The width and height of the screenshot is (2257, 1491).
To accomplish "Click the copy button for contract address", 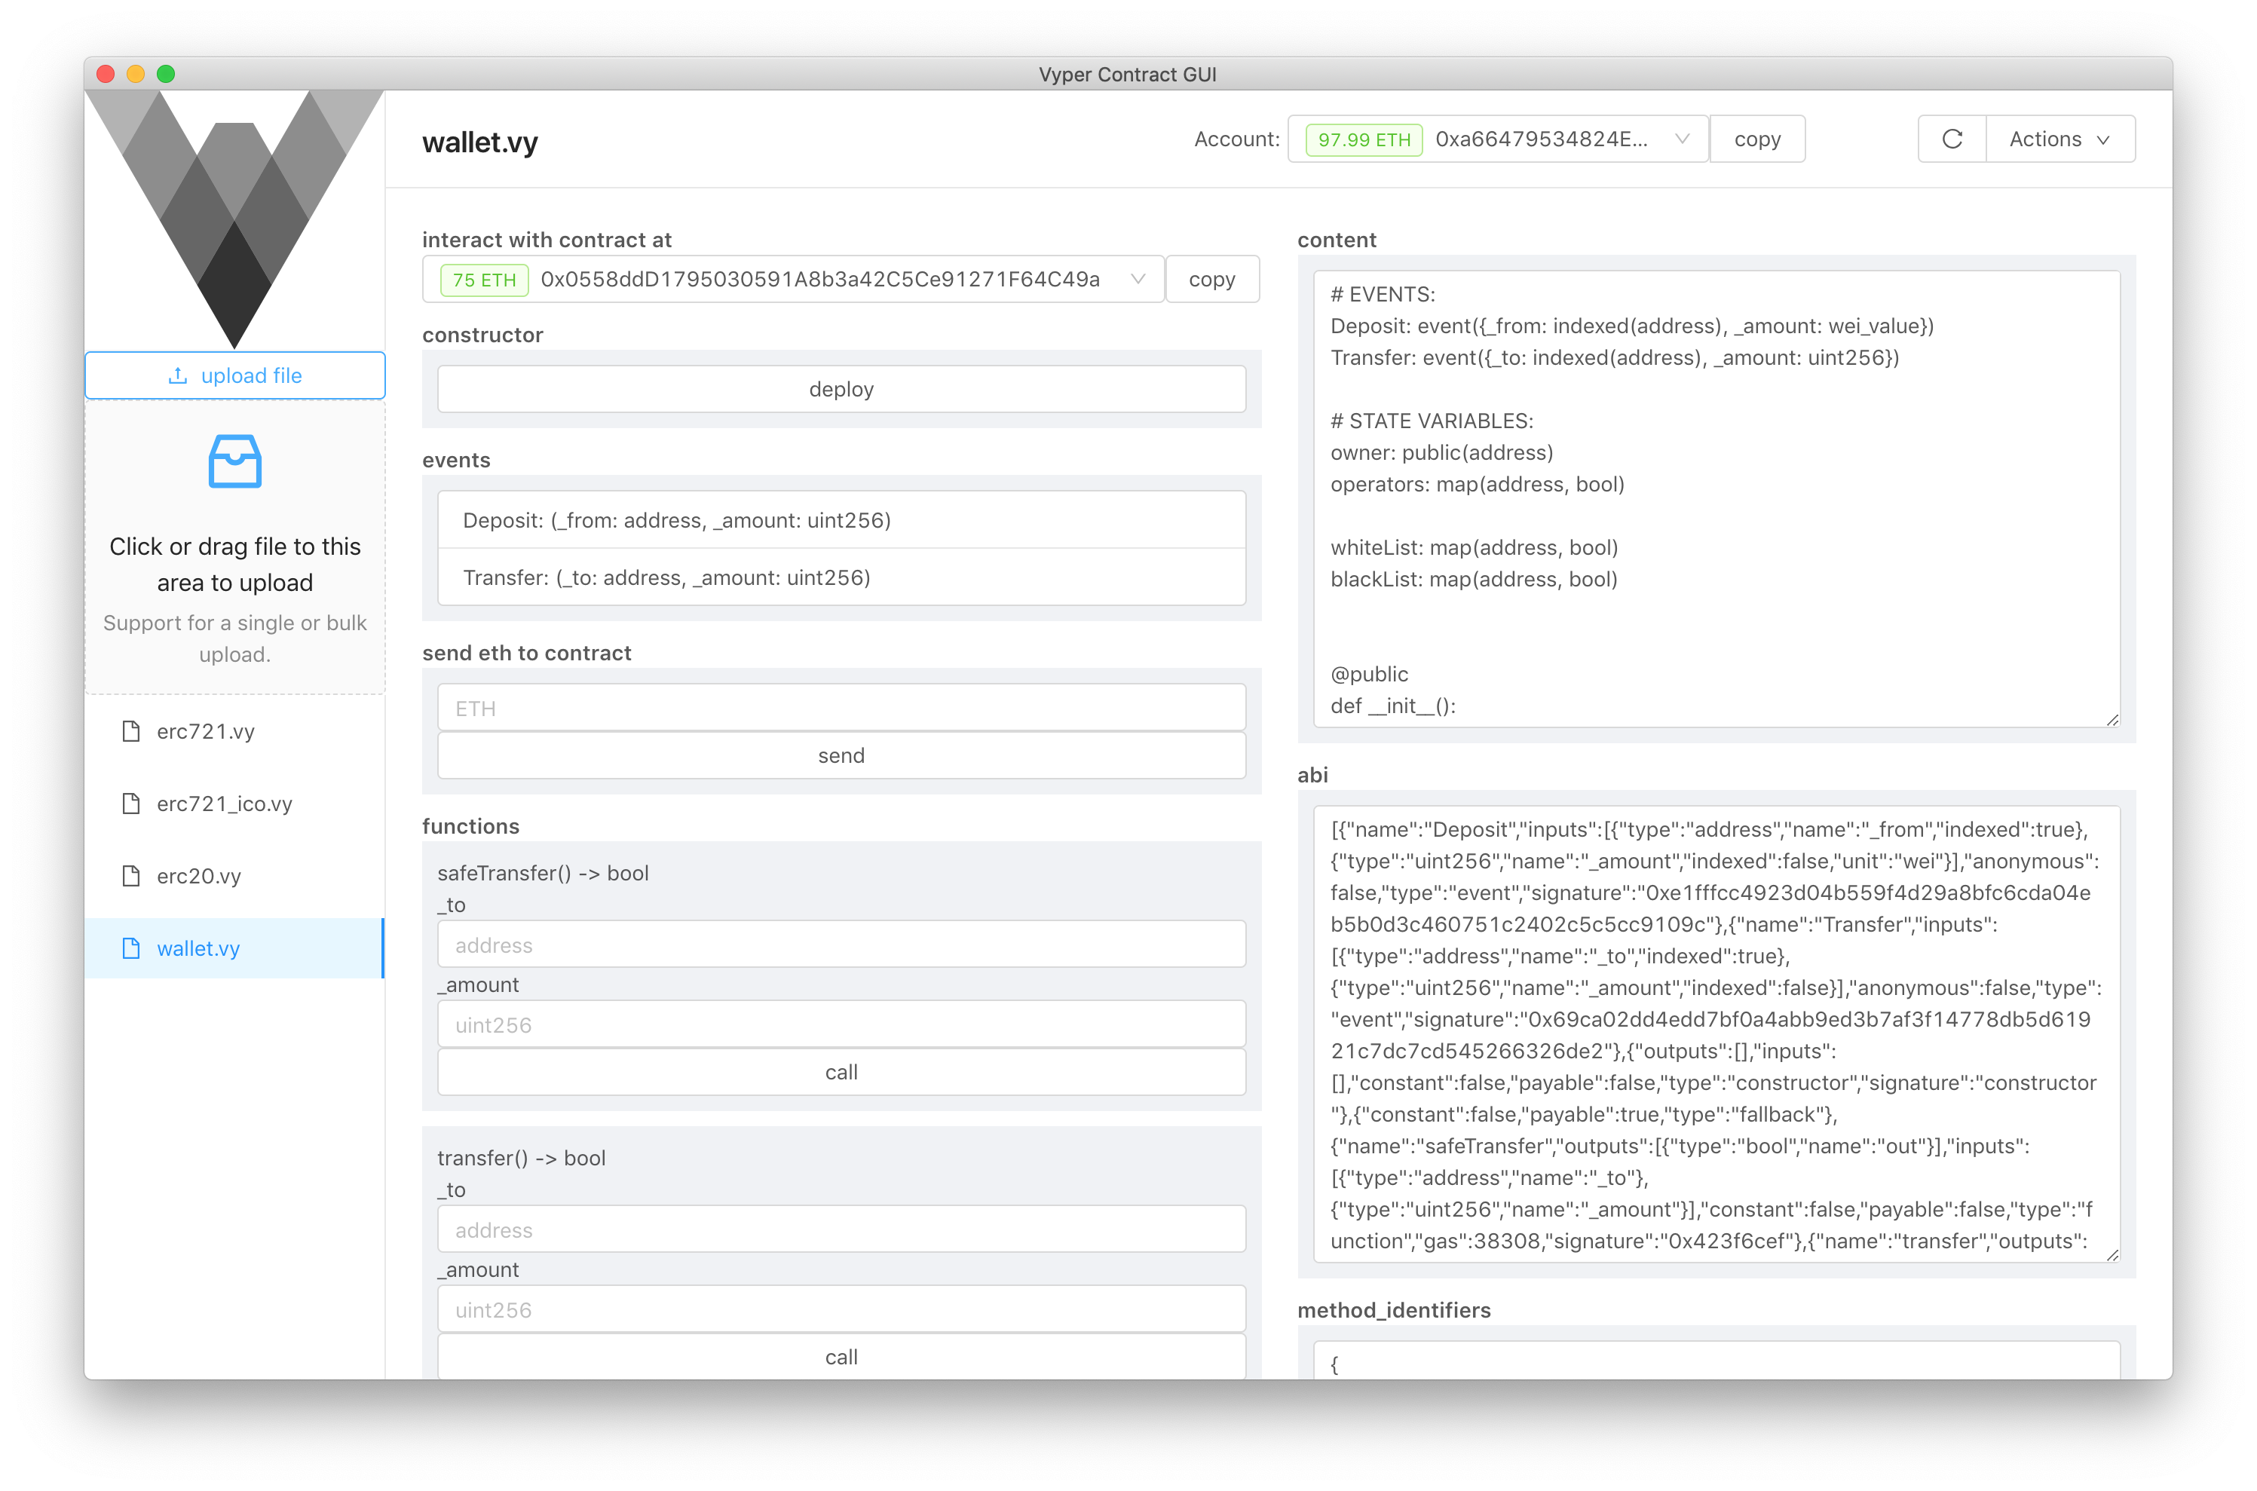I will [x=1211, y=278].
